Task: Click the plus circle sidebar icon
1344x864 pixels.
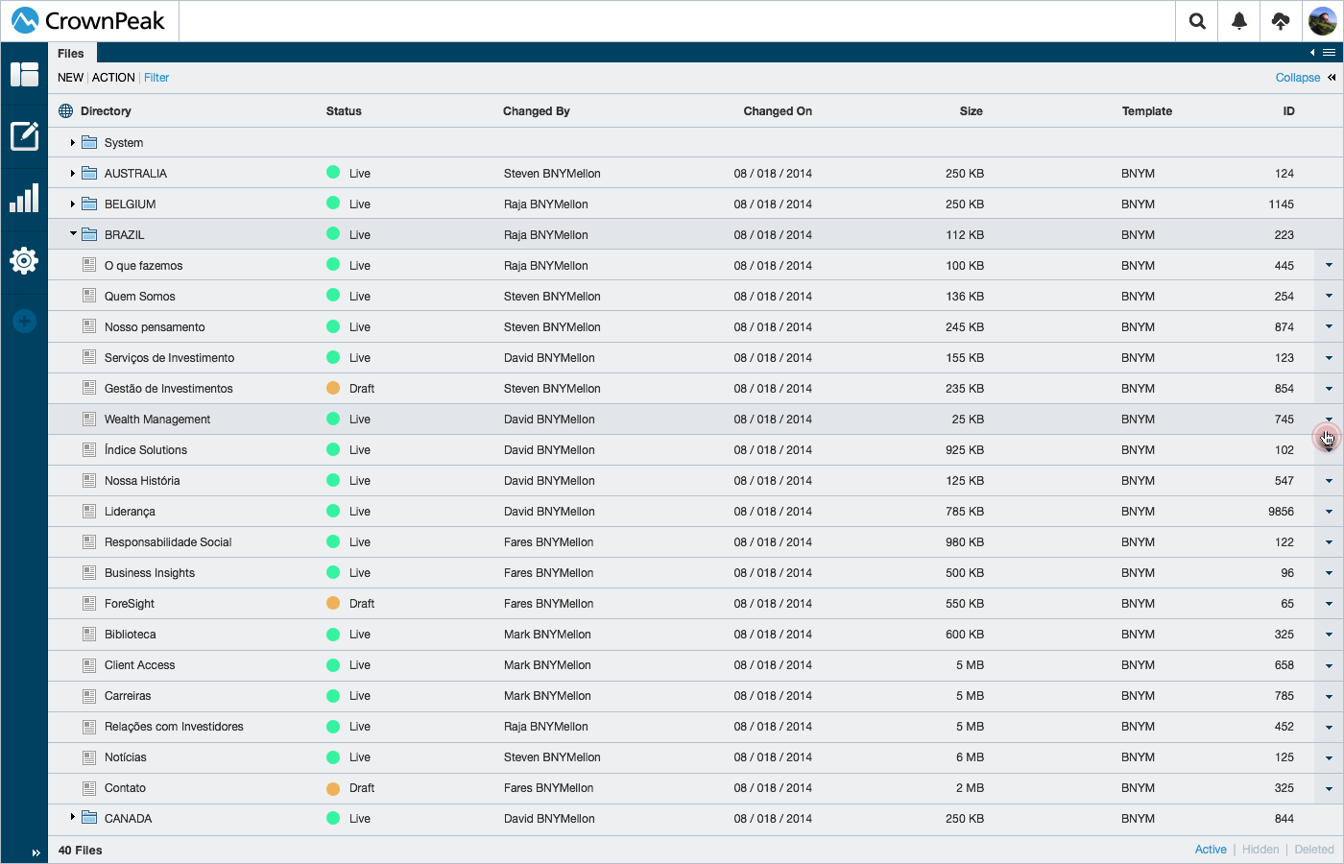Action: coord(25,322)
